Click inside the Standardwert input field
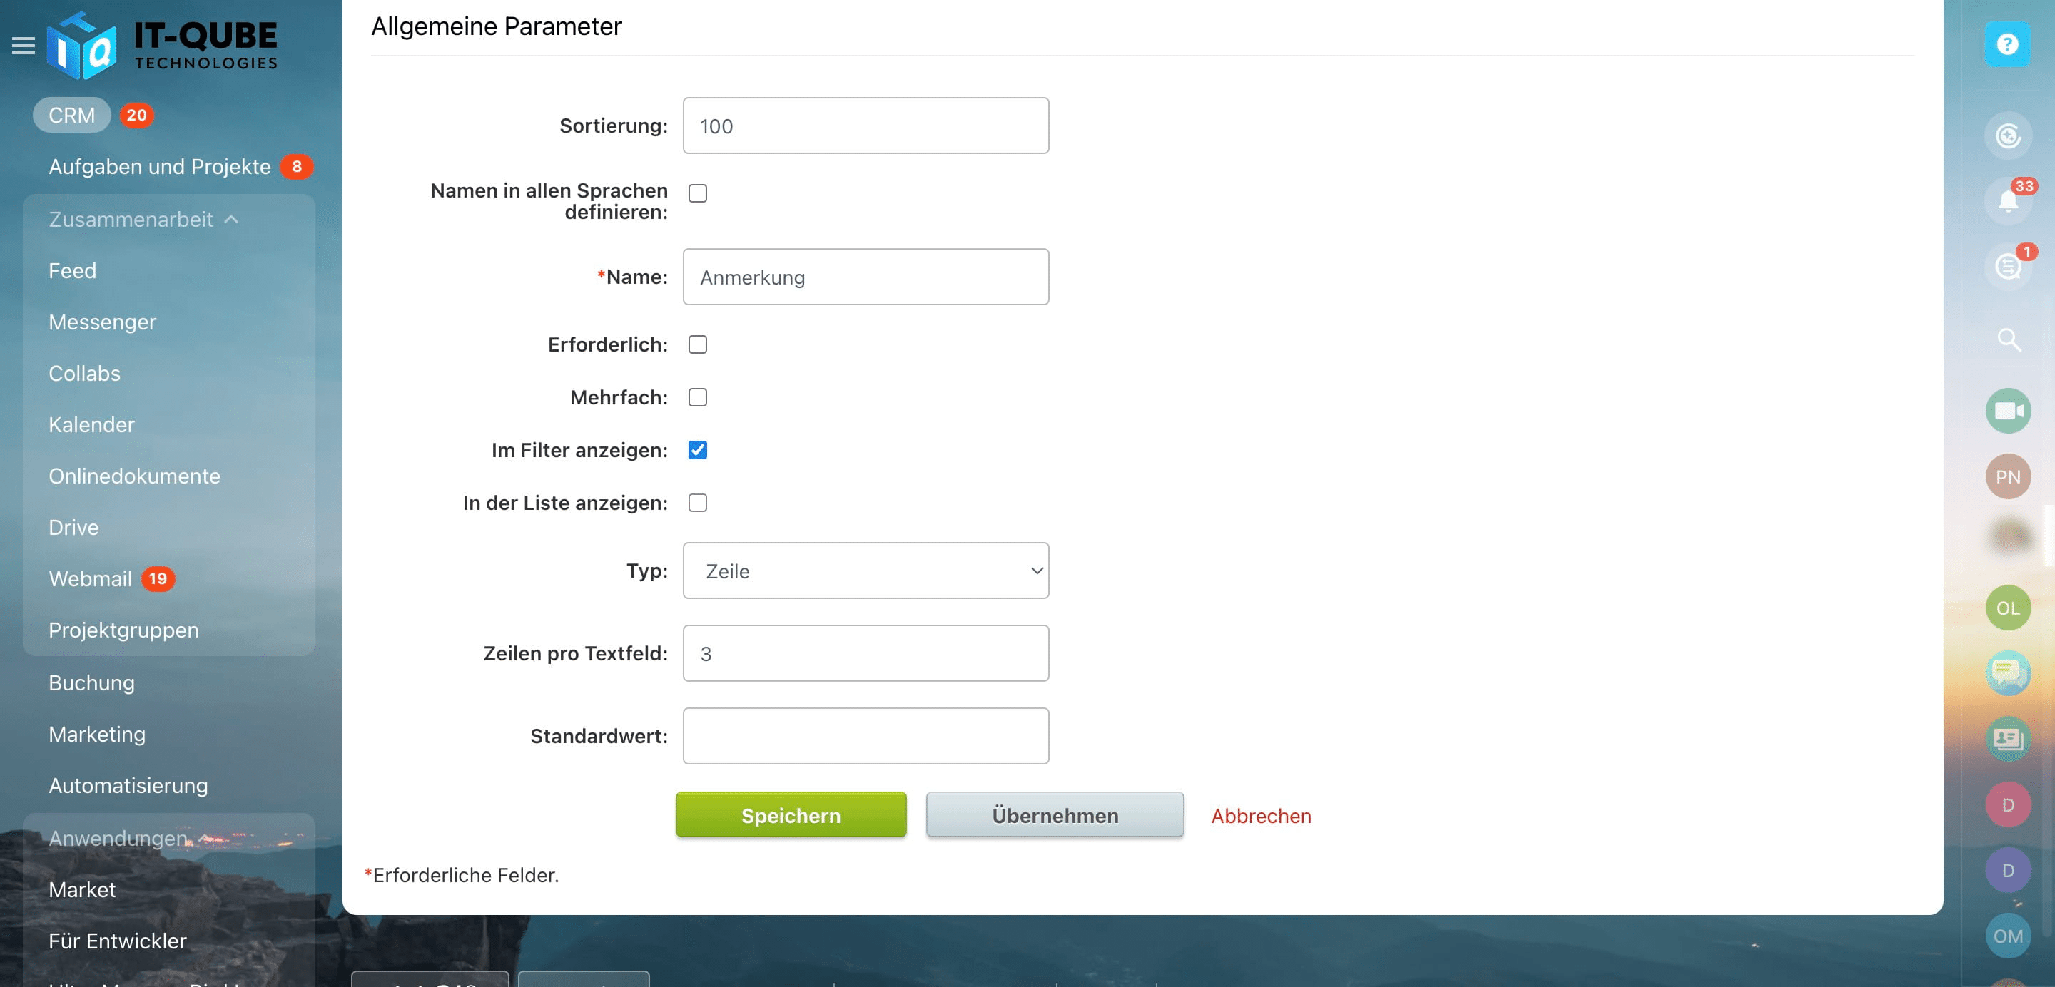Screen dimensions: 2055x987 coord(865,735)
